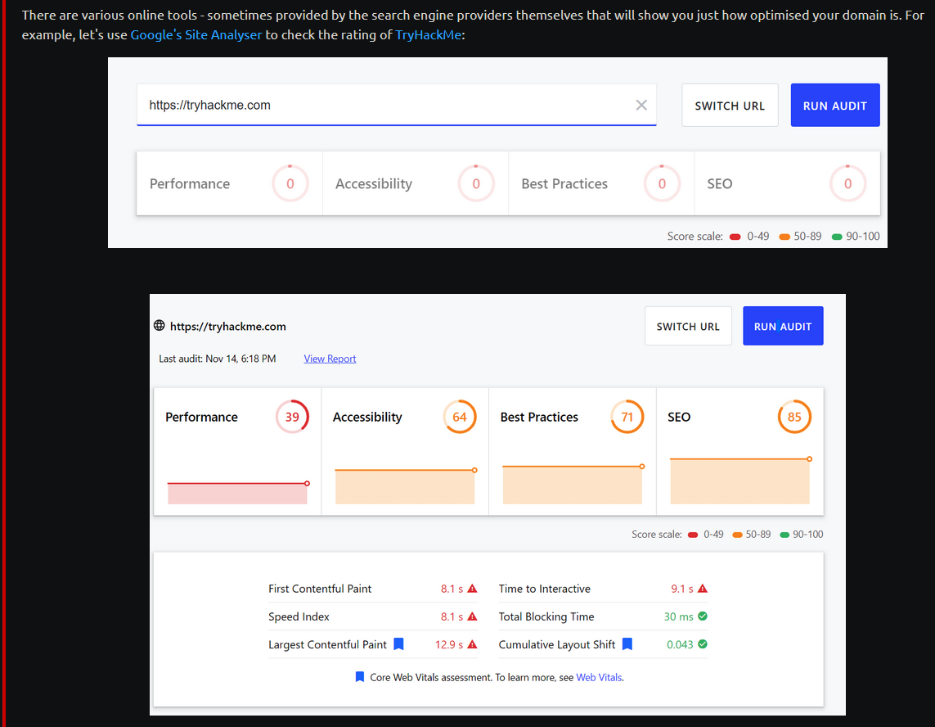Click RUN AUDIT beside the URL input field
The image size is (935, 727).
pyautogui.click(x=835, y=105)
